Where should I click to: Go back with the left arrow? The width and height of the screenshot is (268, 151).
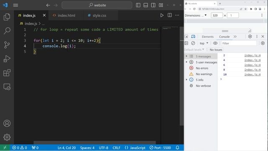[48, 5]
